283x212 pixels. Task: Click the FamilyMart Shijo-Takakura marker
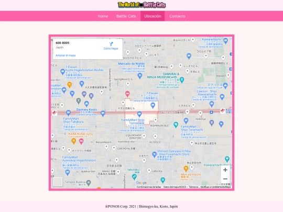68,113
